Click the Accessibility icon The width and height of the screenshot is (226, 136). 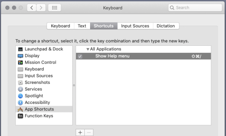(x=20, y=103)
